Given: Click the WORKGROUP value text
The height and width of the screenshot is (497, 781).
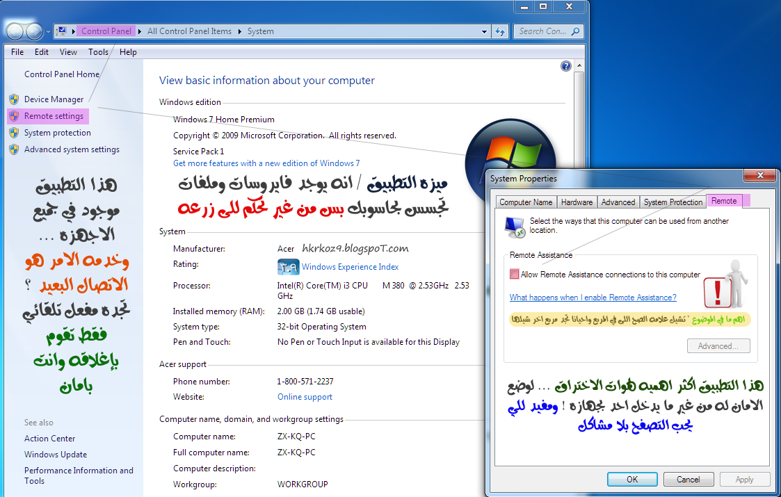Looking at the screenshot, I should [303, 484].
